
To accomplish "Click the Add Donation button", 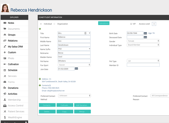I will [82, 105].
